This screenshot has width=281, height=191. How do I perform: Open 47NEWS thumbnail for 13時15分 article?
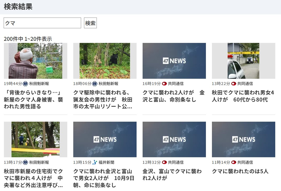tap(105, 139)
